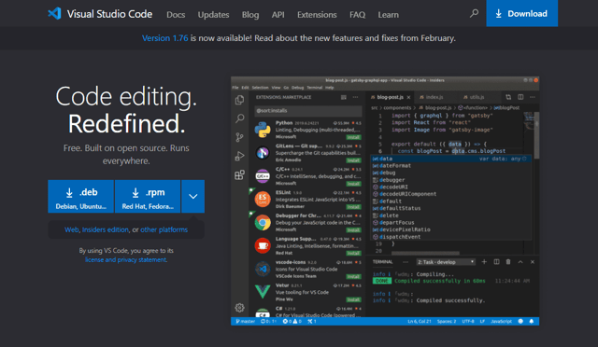Click the Debugger for Chrome extension icon

(263, 222)
